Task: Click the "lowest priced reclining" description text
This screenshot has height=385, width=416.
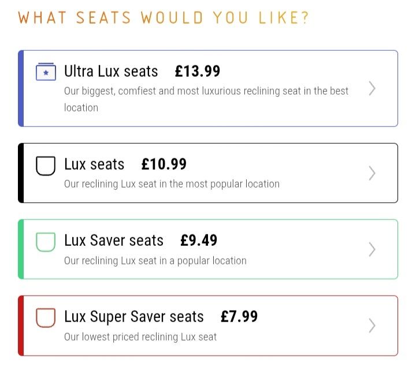Action: point(140,337)
